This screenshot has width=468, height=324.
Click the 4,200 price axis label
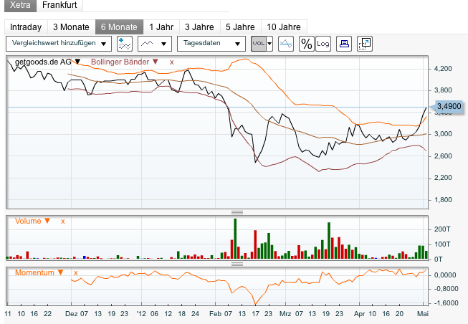point(443,69)
